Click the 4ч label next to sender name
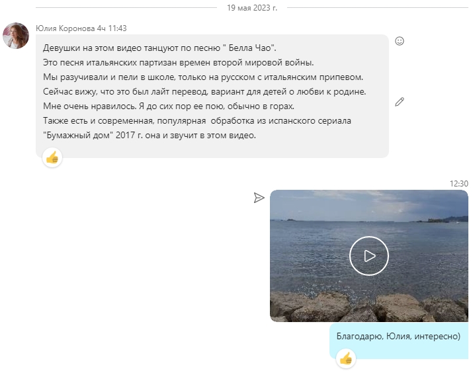This screenshot has width=473, height=371. [x=101, y=28]
